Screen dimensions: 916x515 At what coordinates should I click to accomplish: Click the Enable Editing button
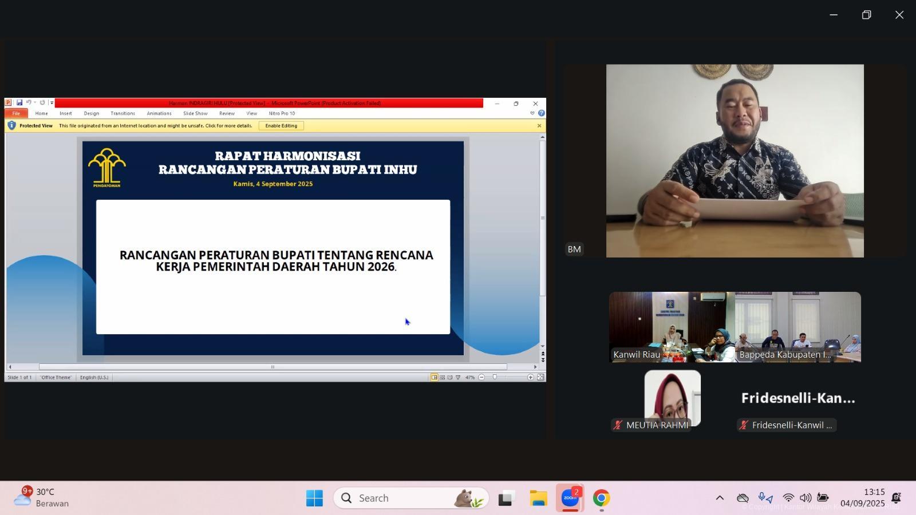[x=281, y=126]
